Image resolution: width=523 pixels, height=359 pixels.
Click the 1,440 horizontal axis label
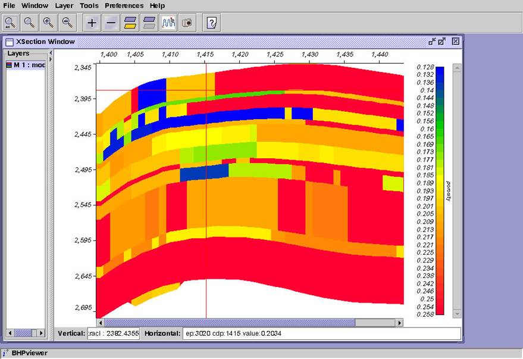(x=380, y=54)
